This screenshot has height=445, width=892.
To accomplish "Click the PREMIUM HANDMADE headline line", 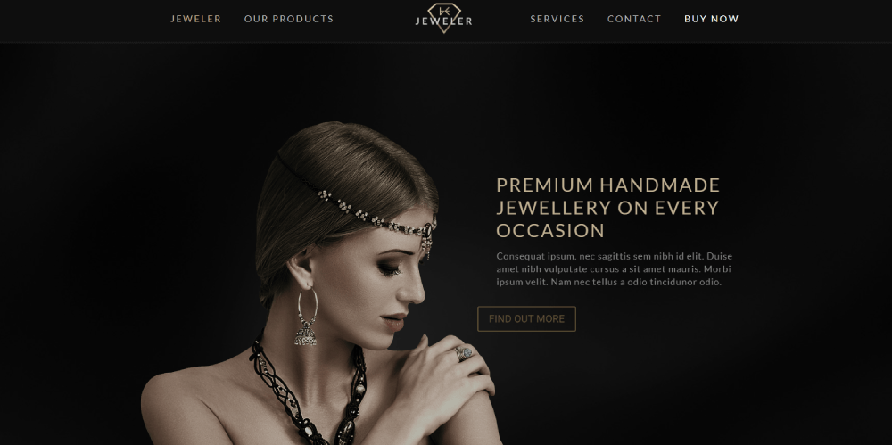I will coord(608,185).
